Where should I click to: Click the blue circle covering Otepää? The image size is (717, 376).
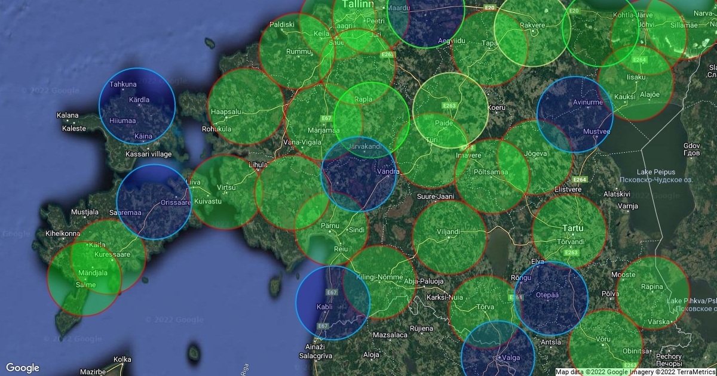click(551, 298)
